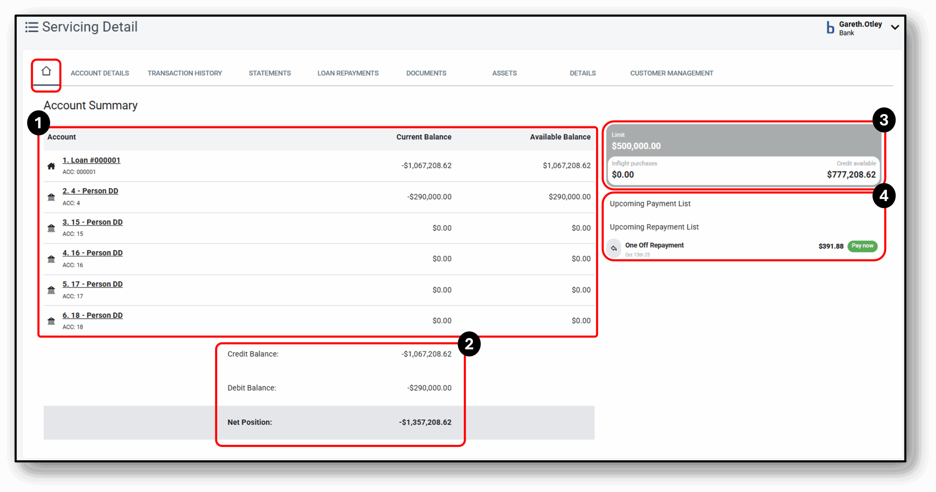The height and width of the screenshot is (492, 936).
Task: Expand the Gareth.Otley user dropdown chevron
Action: 895,27
